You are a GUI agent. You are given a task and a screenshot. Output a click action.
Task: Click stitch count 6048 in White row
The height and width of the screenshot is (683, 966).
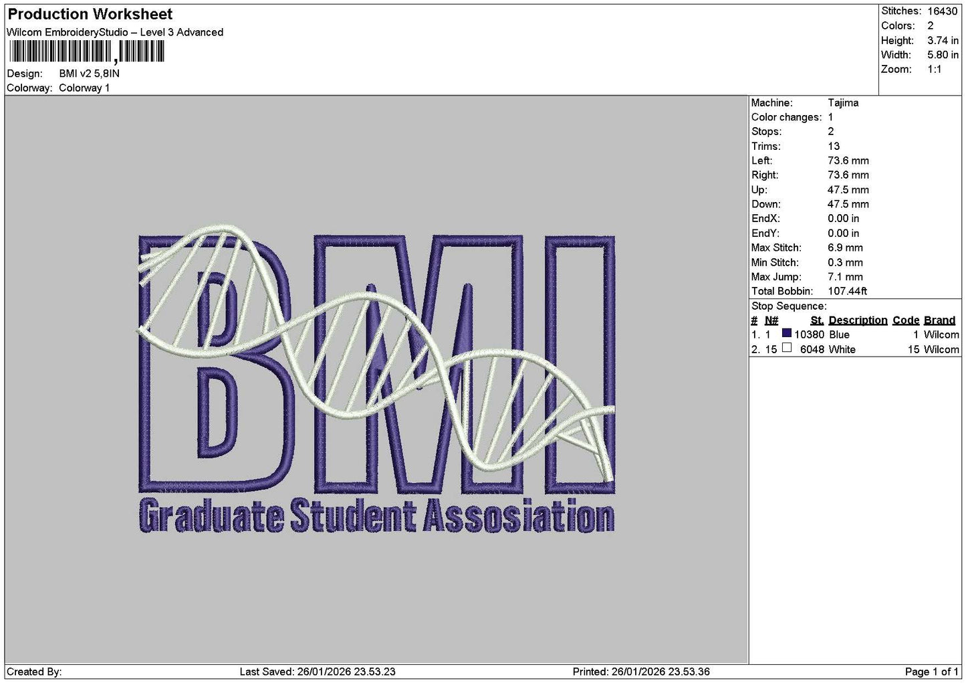point(812,349)
